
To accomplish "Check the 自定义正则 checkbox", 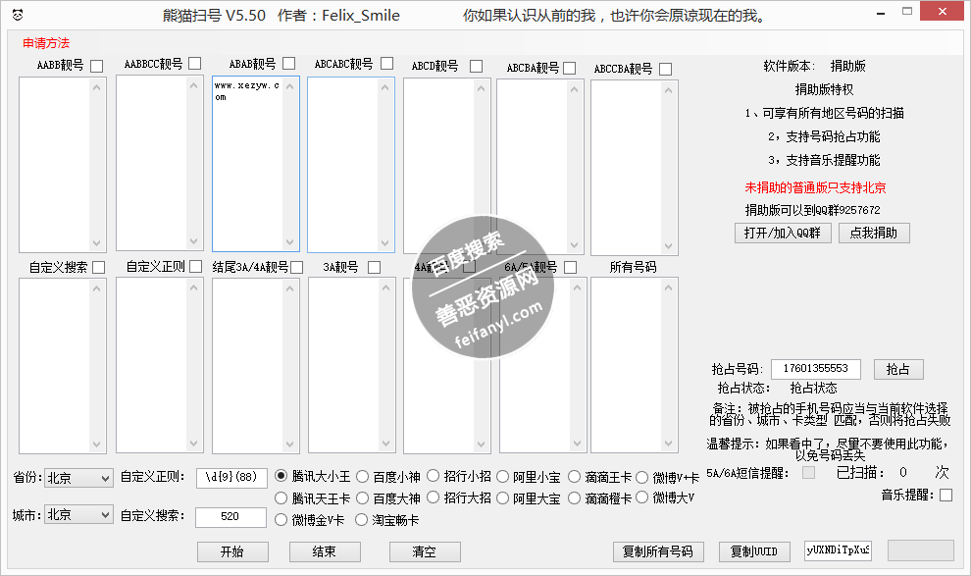I will pos(196,267).
